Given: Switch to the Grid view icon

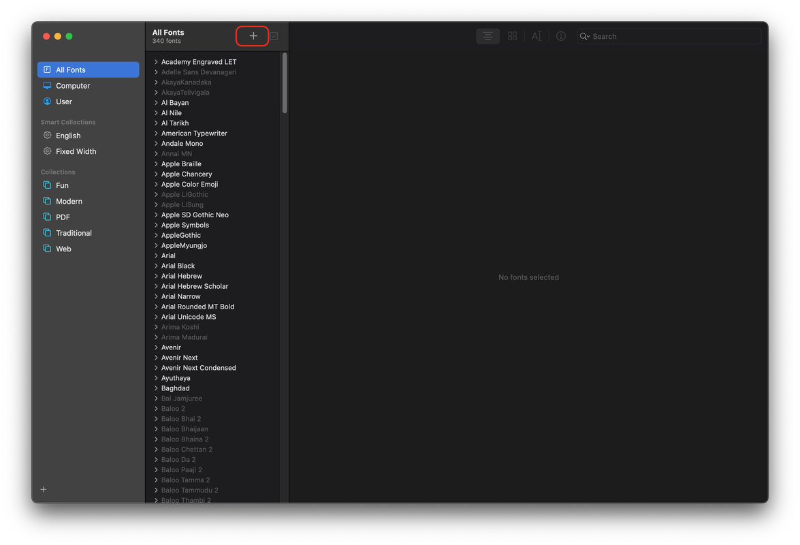Looking at the screenshot, I should pyautogui.click(x=512, y=36).
